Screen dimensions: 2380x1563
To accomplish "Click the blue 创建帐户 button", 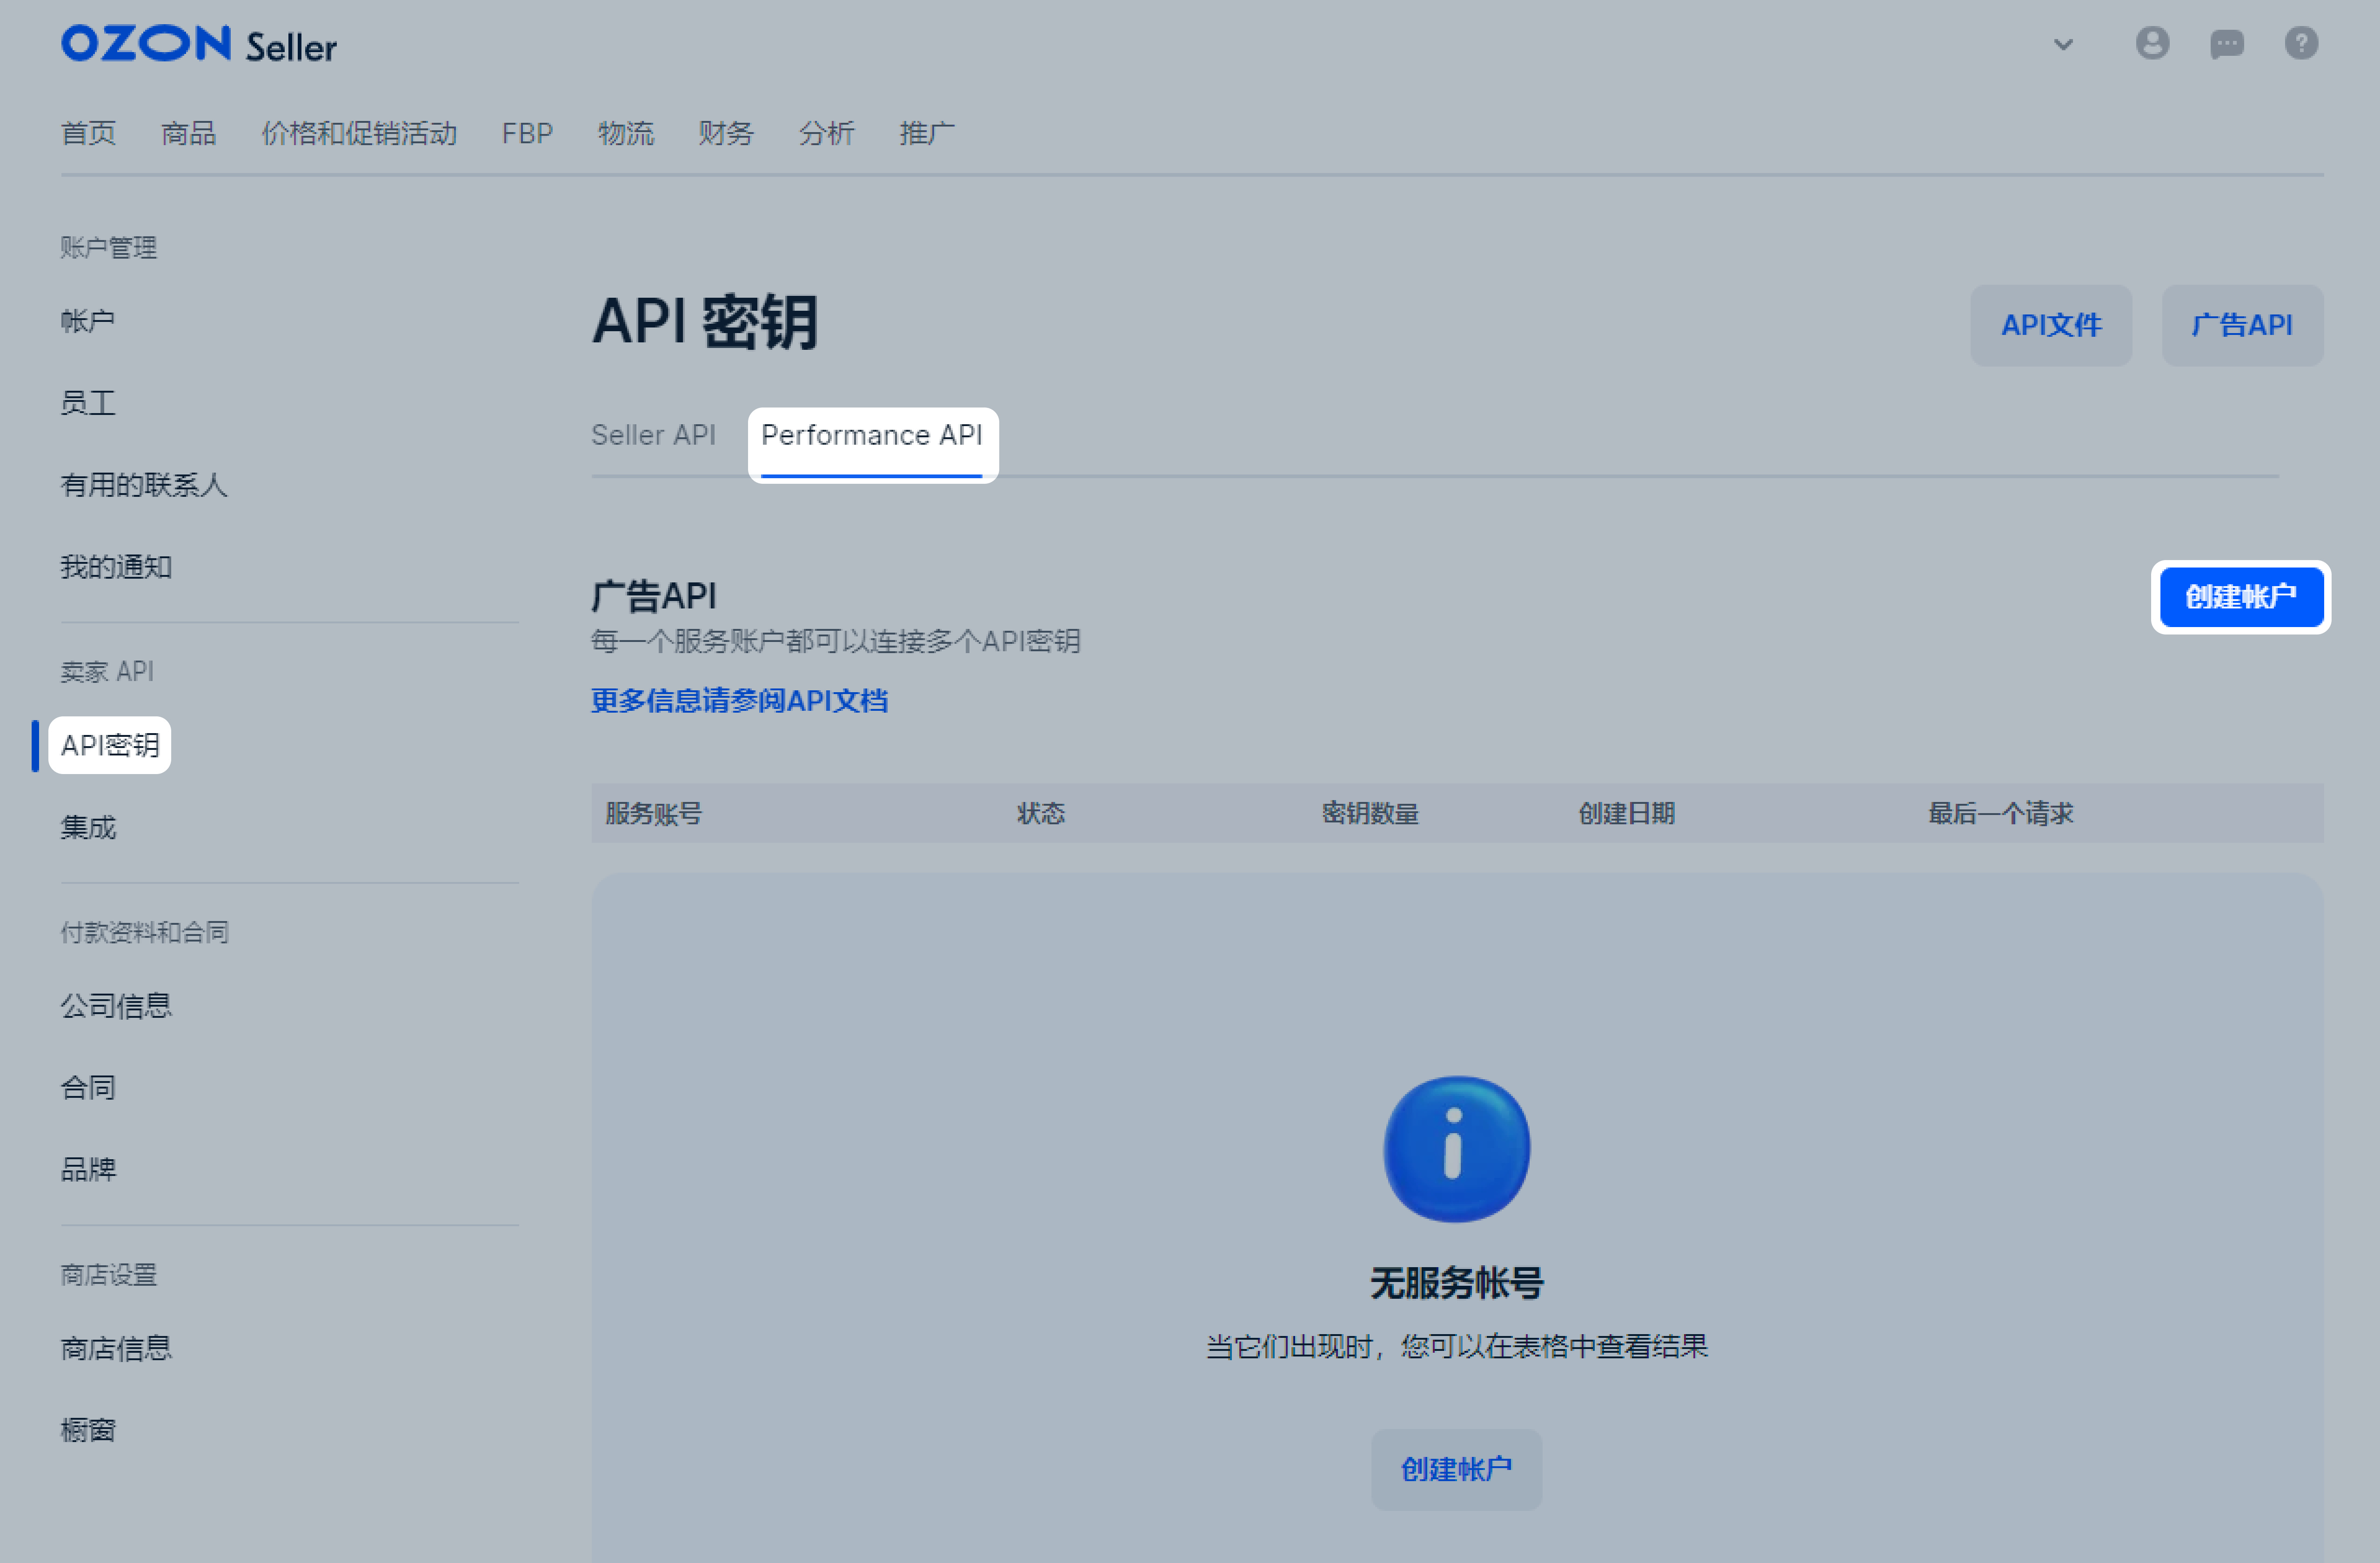I will pos(2241,597).
